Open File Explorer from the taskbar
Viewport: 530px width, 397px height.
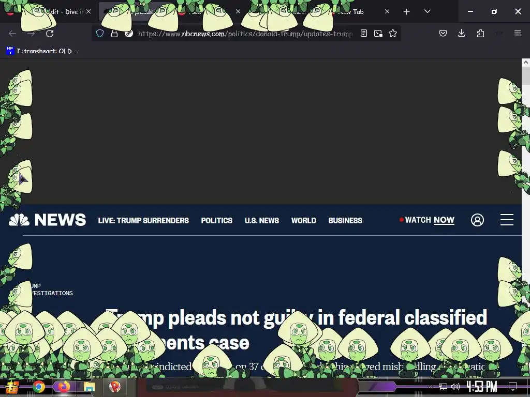(x=89, y=387)
